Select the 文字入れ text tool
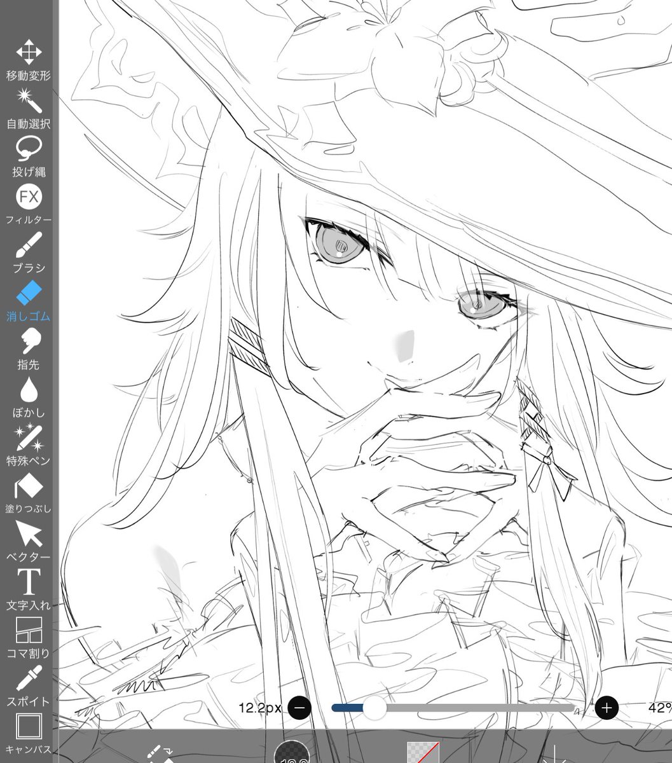Image resolution: width=672 pixels, height=763 pixels. [x=29, y=590]
